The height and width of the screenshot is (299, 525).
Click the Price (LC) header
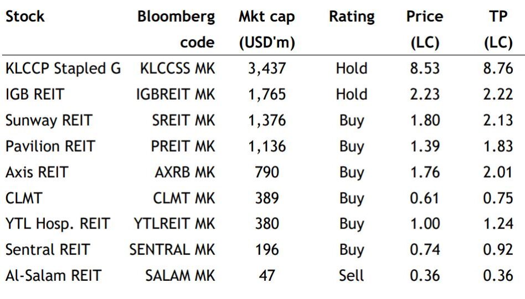click(425, 29)
